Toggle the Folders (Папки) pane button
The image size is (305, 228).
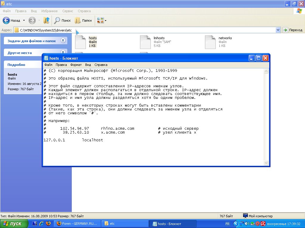pyautogui.click(x=83, y=20)
